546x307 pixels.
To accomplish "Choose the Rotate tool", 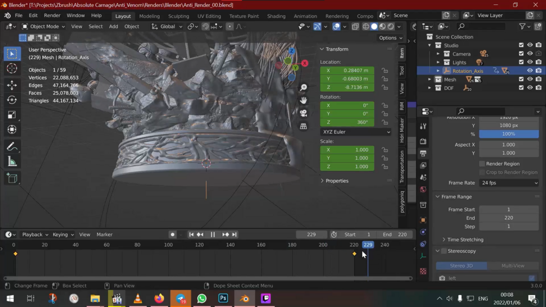I will [x=12, y=100].
